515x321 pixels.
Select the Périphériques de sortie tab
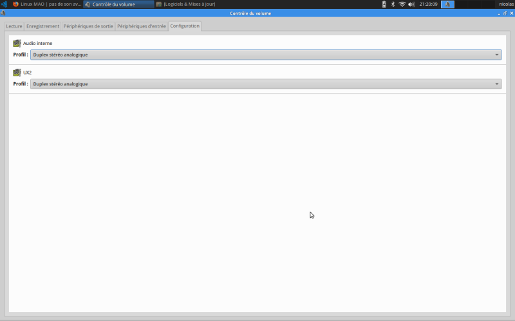tap(88, 26)
